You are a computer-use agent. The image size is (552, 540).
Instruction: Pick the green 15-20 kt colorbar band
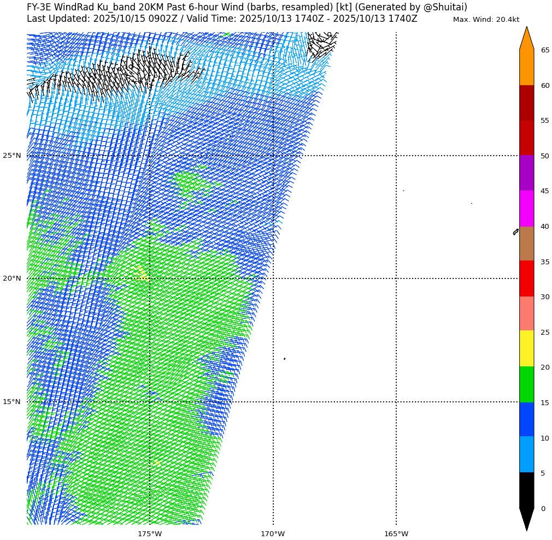526,384
